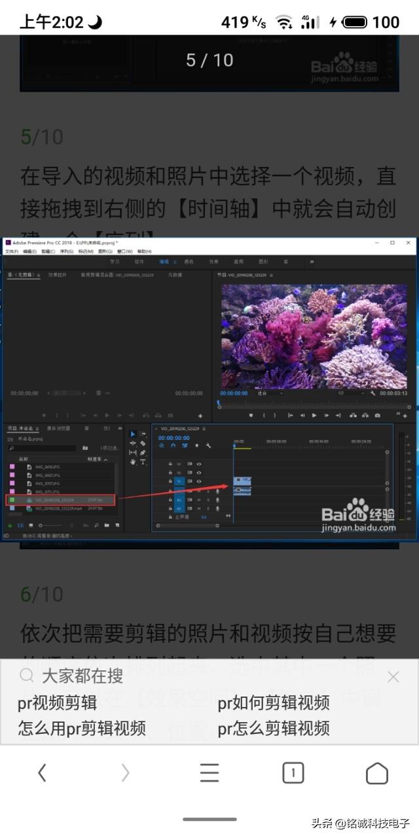
Task: Go to the browser home page
Action: pyautogui.click(x=376, y=773)
